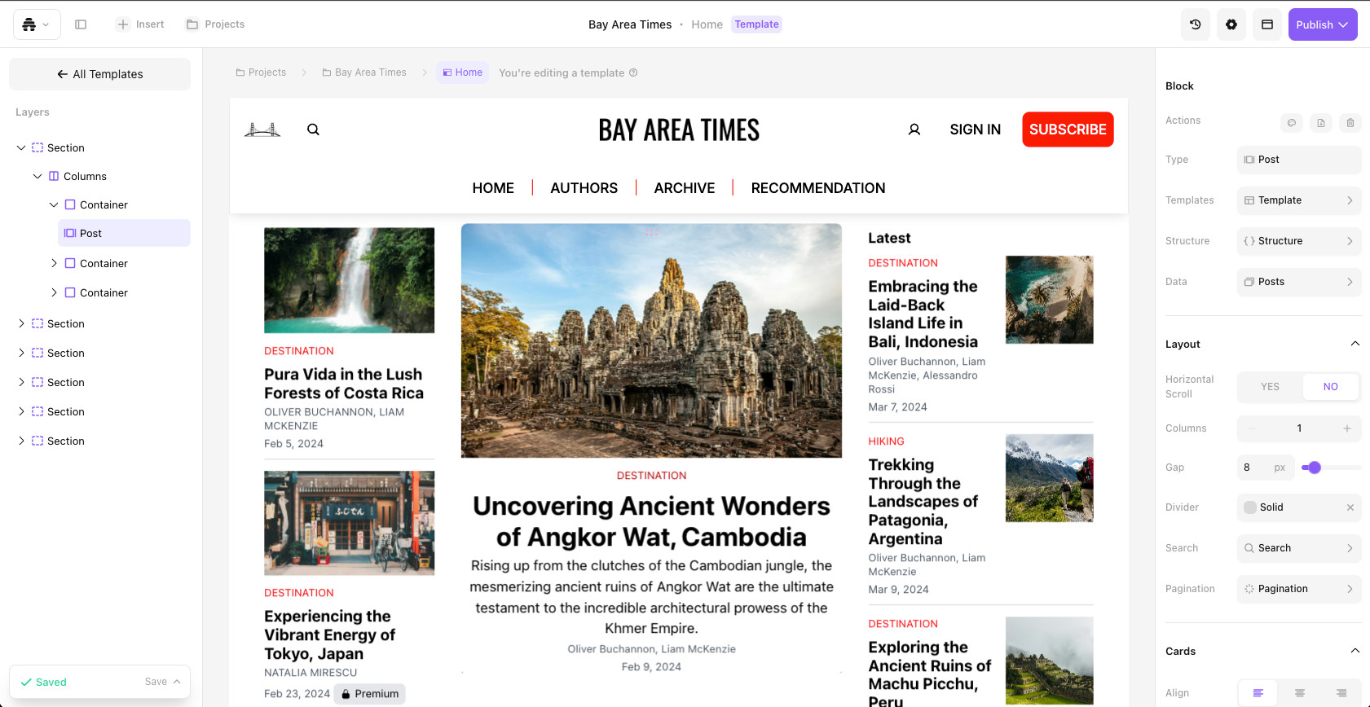Open the Data Posts option row
This screenshot has height=707, width=1370.
(1299, 282)
